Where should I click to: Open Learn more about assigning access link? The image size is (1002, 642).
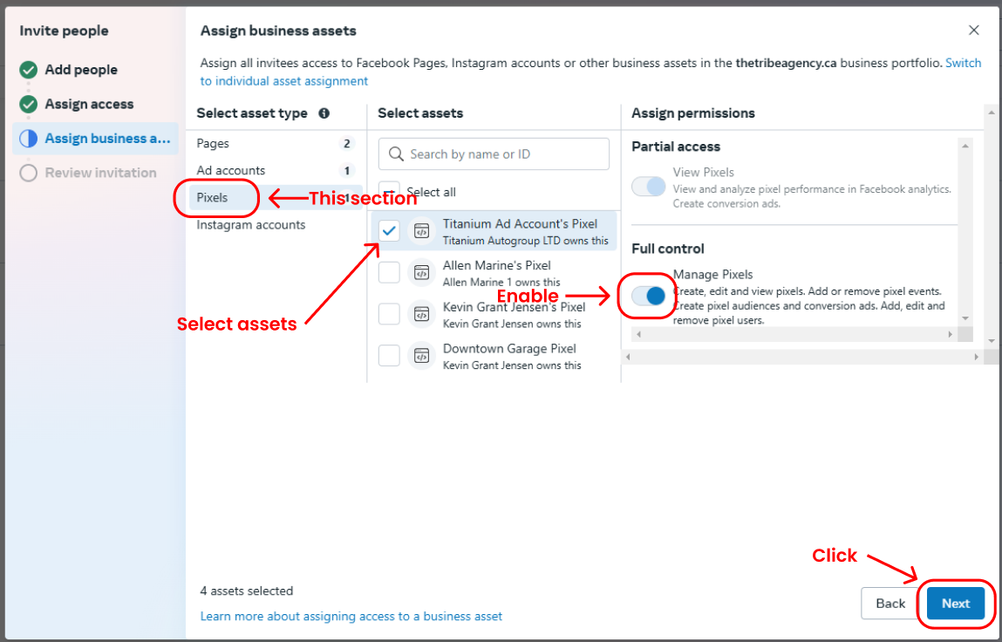(x=351, y=617)
